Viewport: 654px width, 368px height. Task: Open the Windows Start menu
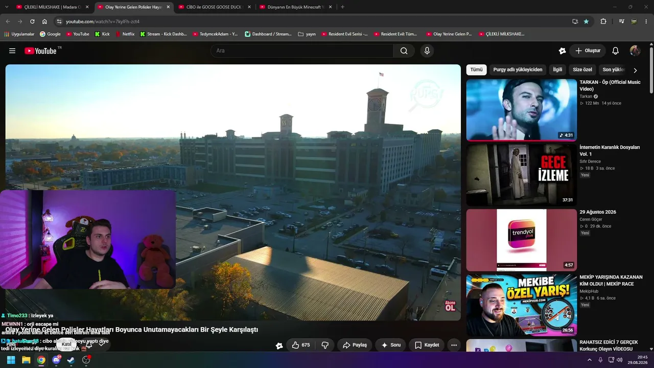click(11, 360)
